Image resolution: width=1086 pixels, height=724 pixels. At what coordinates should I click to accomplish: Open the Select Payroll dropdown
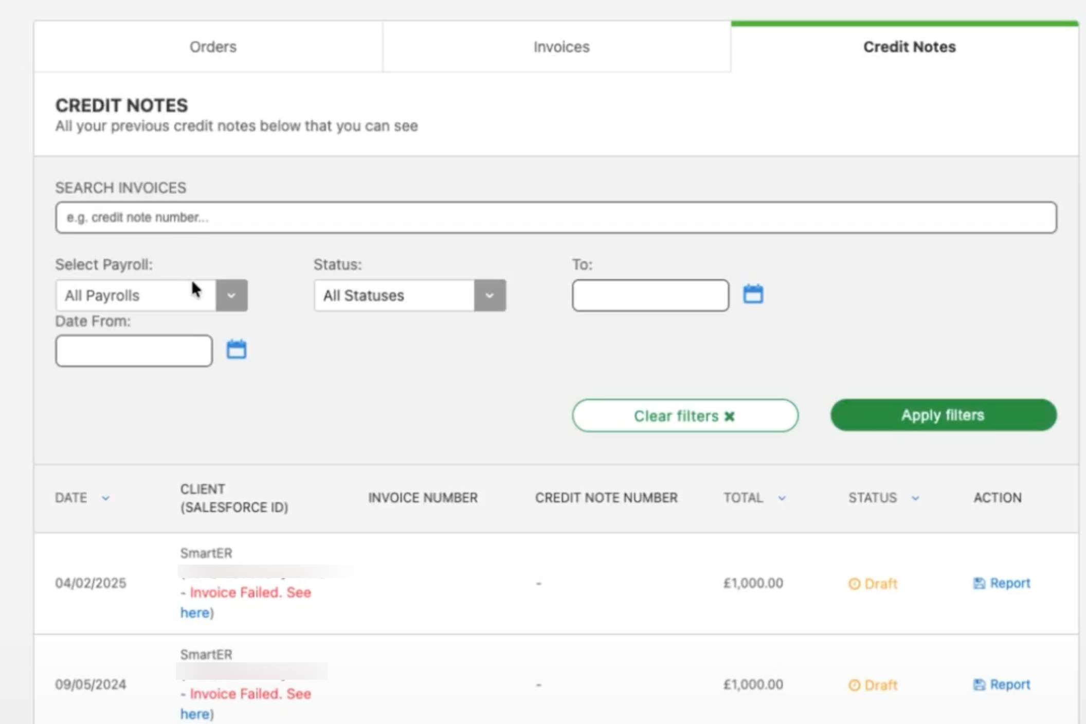click(231, 295)
